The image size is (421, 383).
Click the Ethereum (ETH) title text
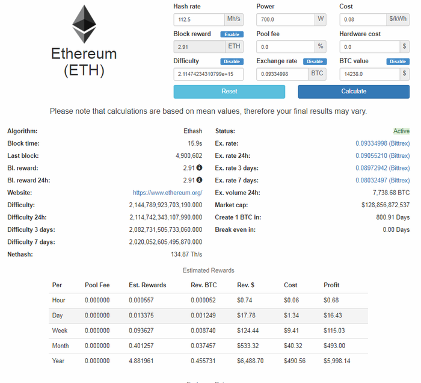[x=84, y=62]
